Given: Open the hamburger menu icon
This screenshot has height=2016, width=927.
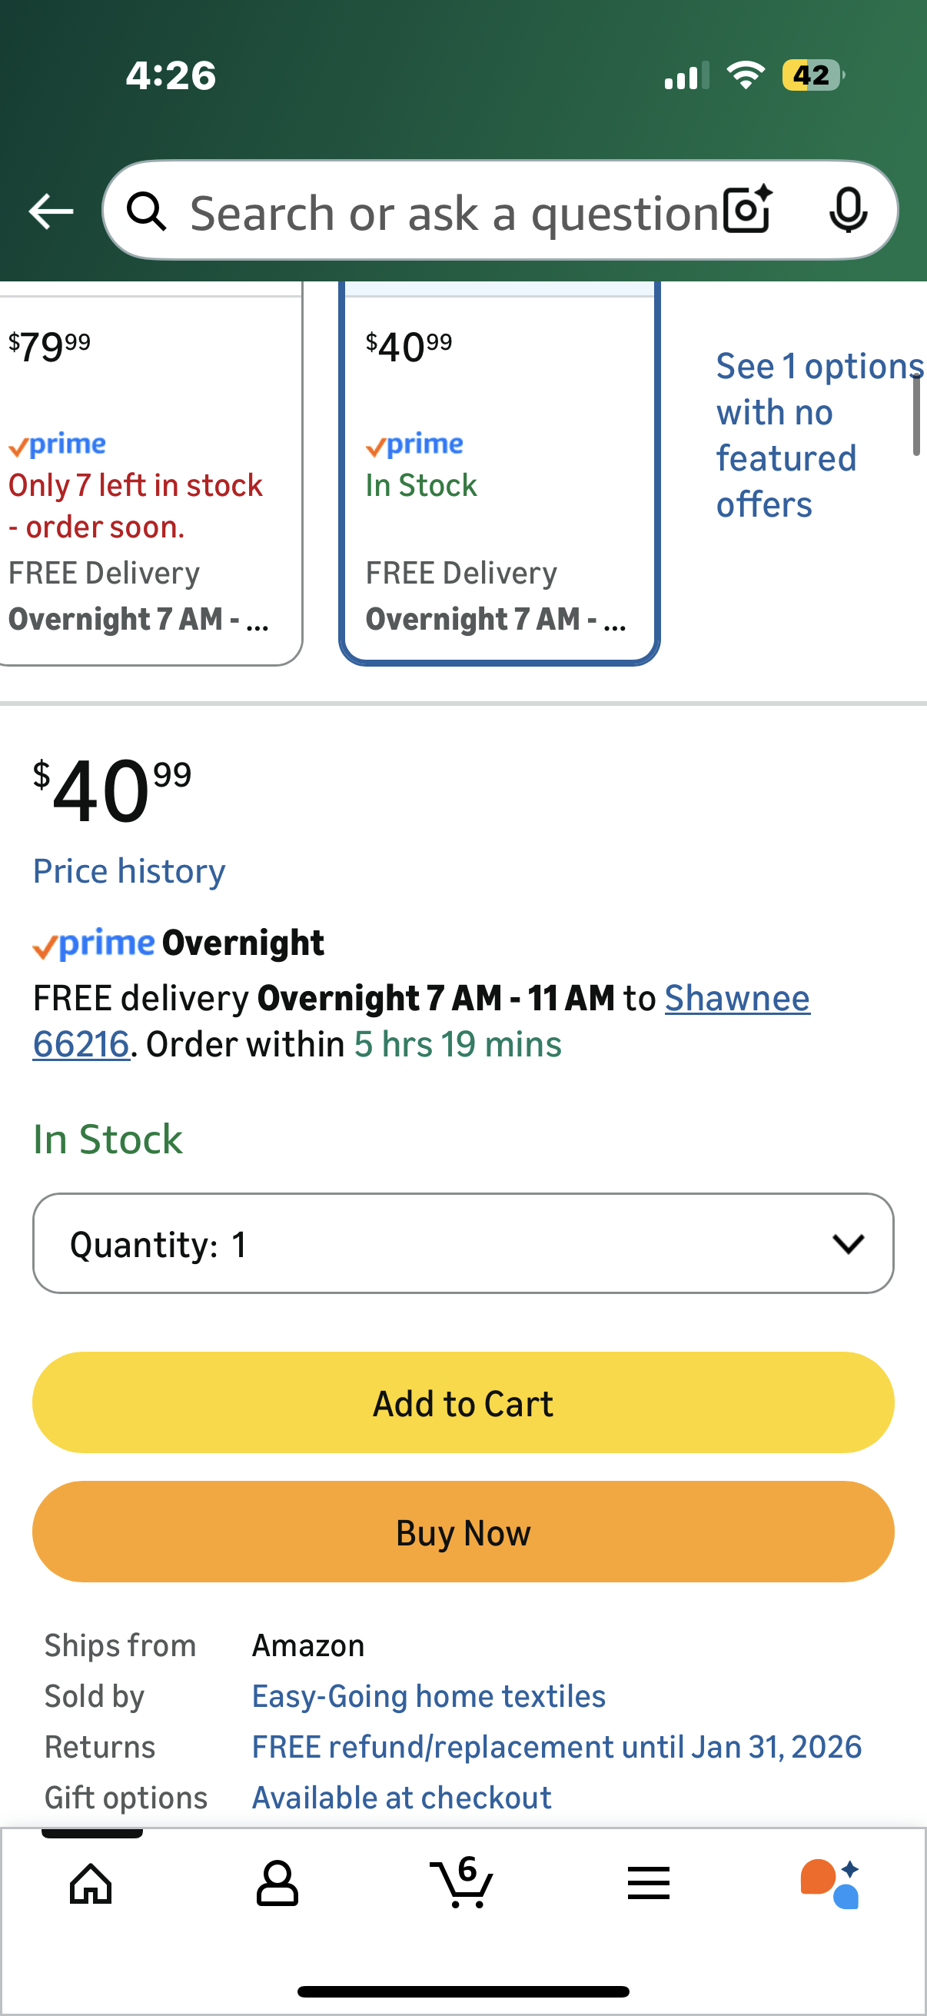Looking at the screenshot, I should 648,1883.
